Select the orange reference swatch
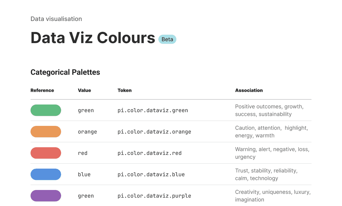342x206 pixels. (46, 132)
